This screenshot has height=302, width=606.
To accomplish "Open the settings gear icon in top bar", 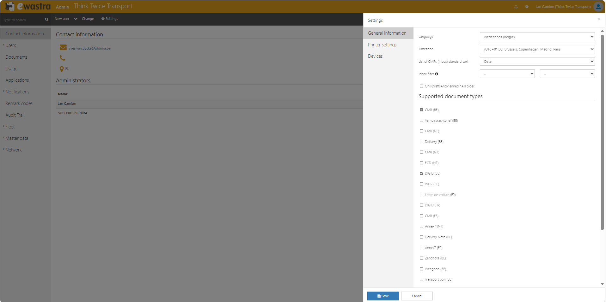I will pos(527,7).
